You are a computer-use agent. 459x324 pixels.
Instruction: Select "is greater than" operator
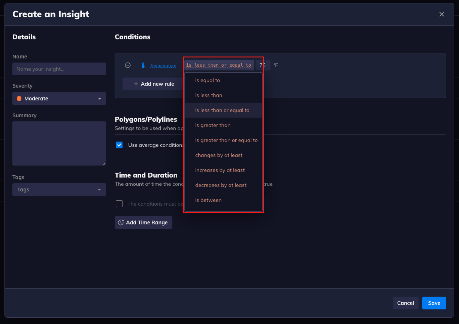[x=213, y=125]
